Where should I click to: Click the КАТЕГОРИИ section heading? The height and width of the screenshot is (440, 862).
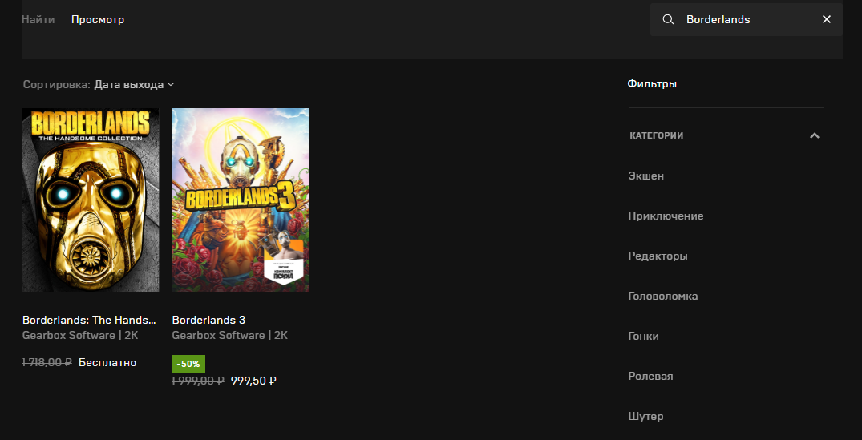(x=657, y=135)
